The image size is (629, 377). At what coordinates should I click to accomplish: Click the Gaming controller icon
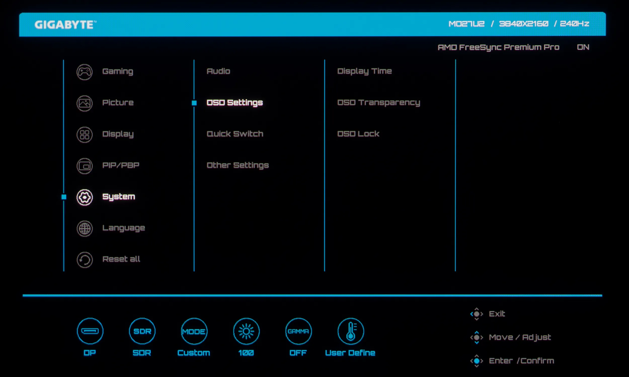tap(84, 72)
